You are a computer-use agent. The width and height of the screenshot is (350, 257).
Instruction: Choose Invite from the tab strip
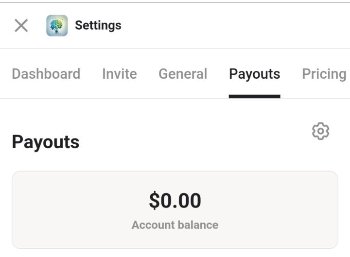[119, 74]
